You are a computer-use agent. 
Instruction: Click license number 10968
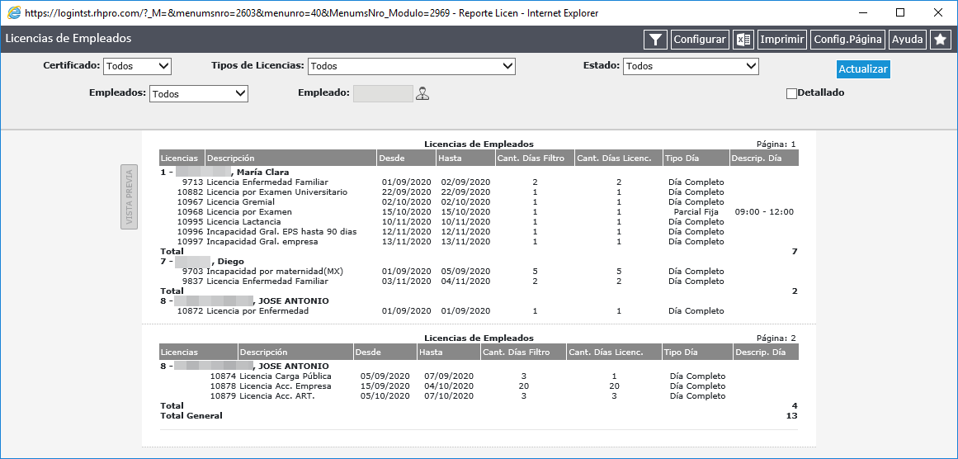pos(191,212)
